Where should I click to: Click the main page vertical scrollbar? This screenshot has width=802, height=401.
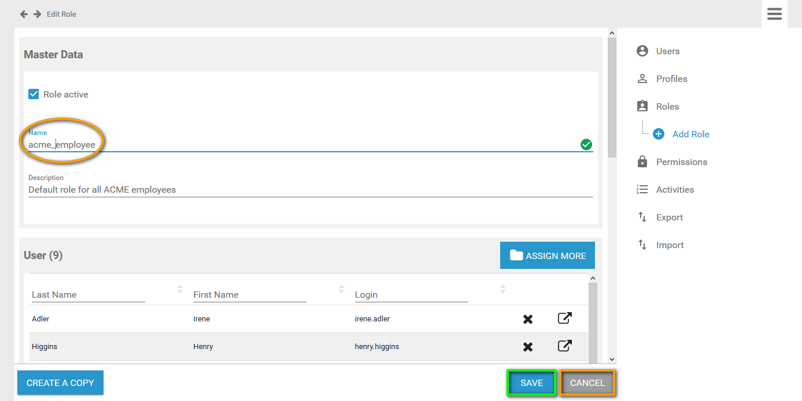pos(612,98)
